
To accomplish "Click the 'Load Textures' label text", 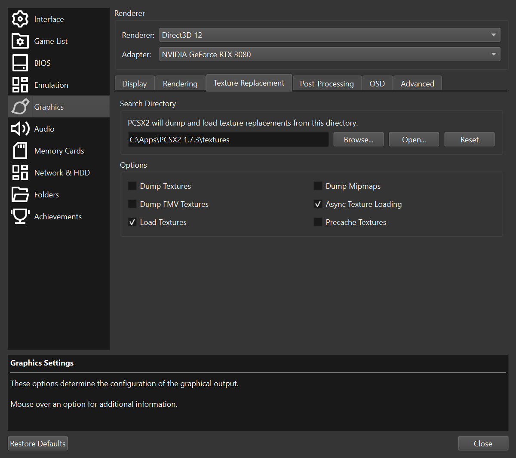I will [163, 222].
